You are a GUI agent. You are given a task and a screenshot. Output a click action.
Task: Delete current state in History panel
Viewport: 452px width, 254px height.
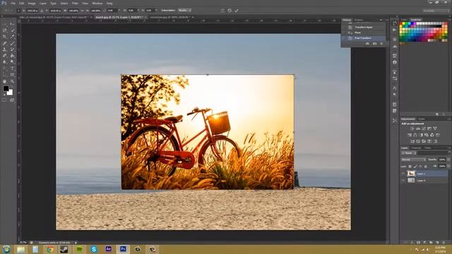click(x=381, y=44)
